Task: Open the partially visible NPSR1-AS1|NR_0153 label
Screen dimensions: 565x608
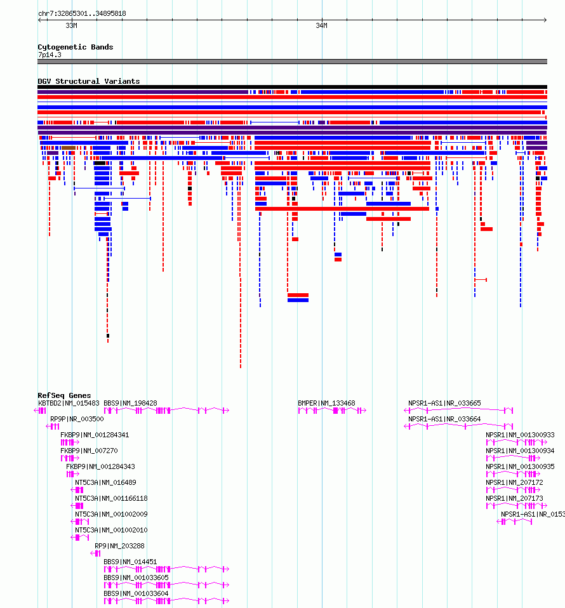Action: pyautogui.click(x=533, y=515)
